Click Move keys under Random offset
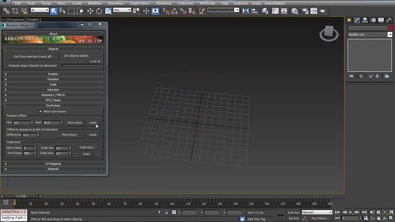Screen dimensions: 395x222 point(75,123)
